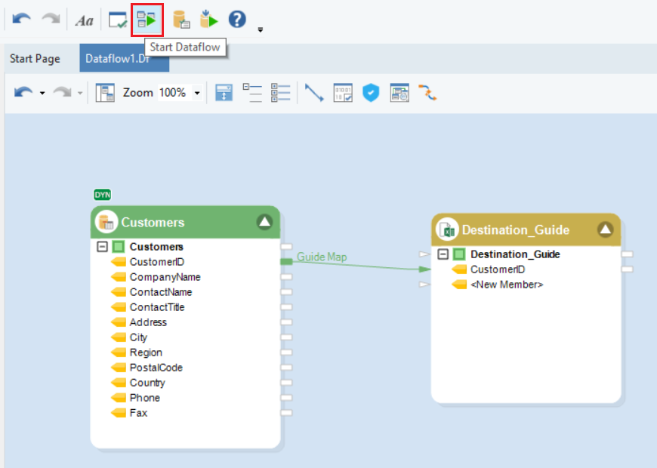Click the blue shield icon in the designer toolbar
Screen dimensions: 657x468
coord(370,93)
